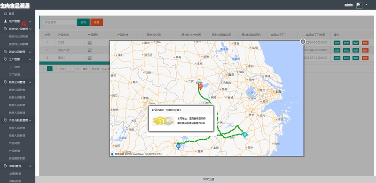This screenshot has width=376, height=183.
Task: Click the green 查询 button
Action: point(83,22)
